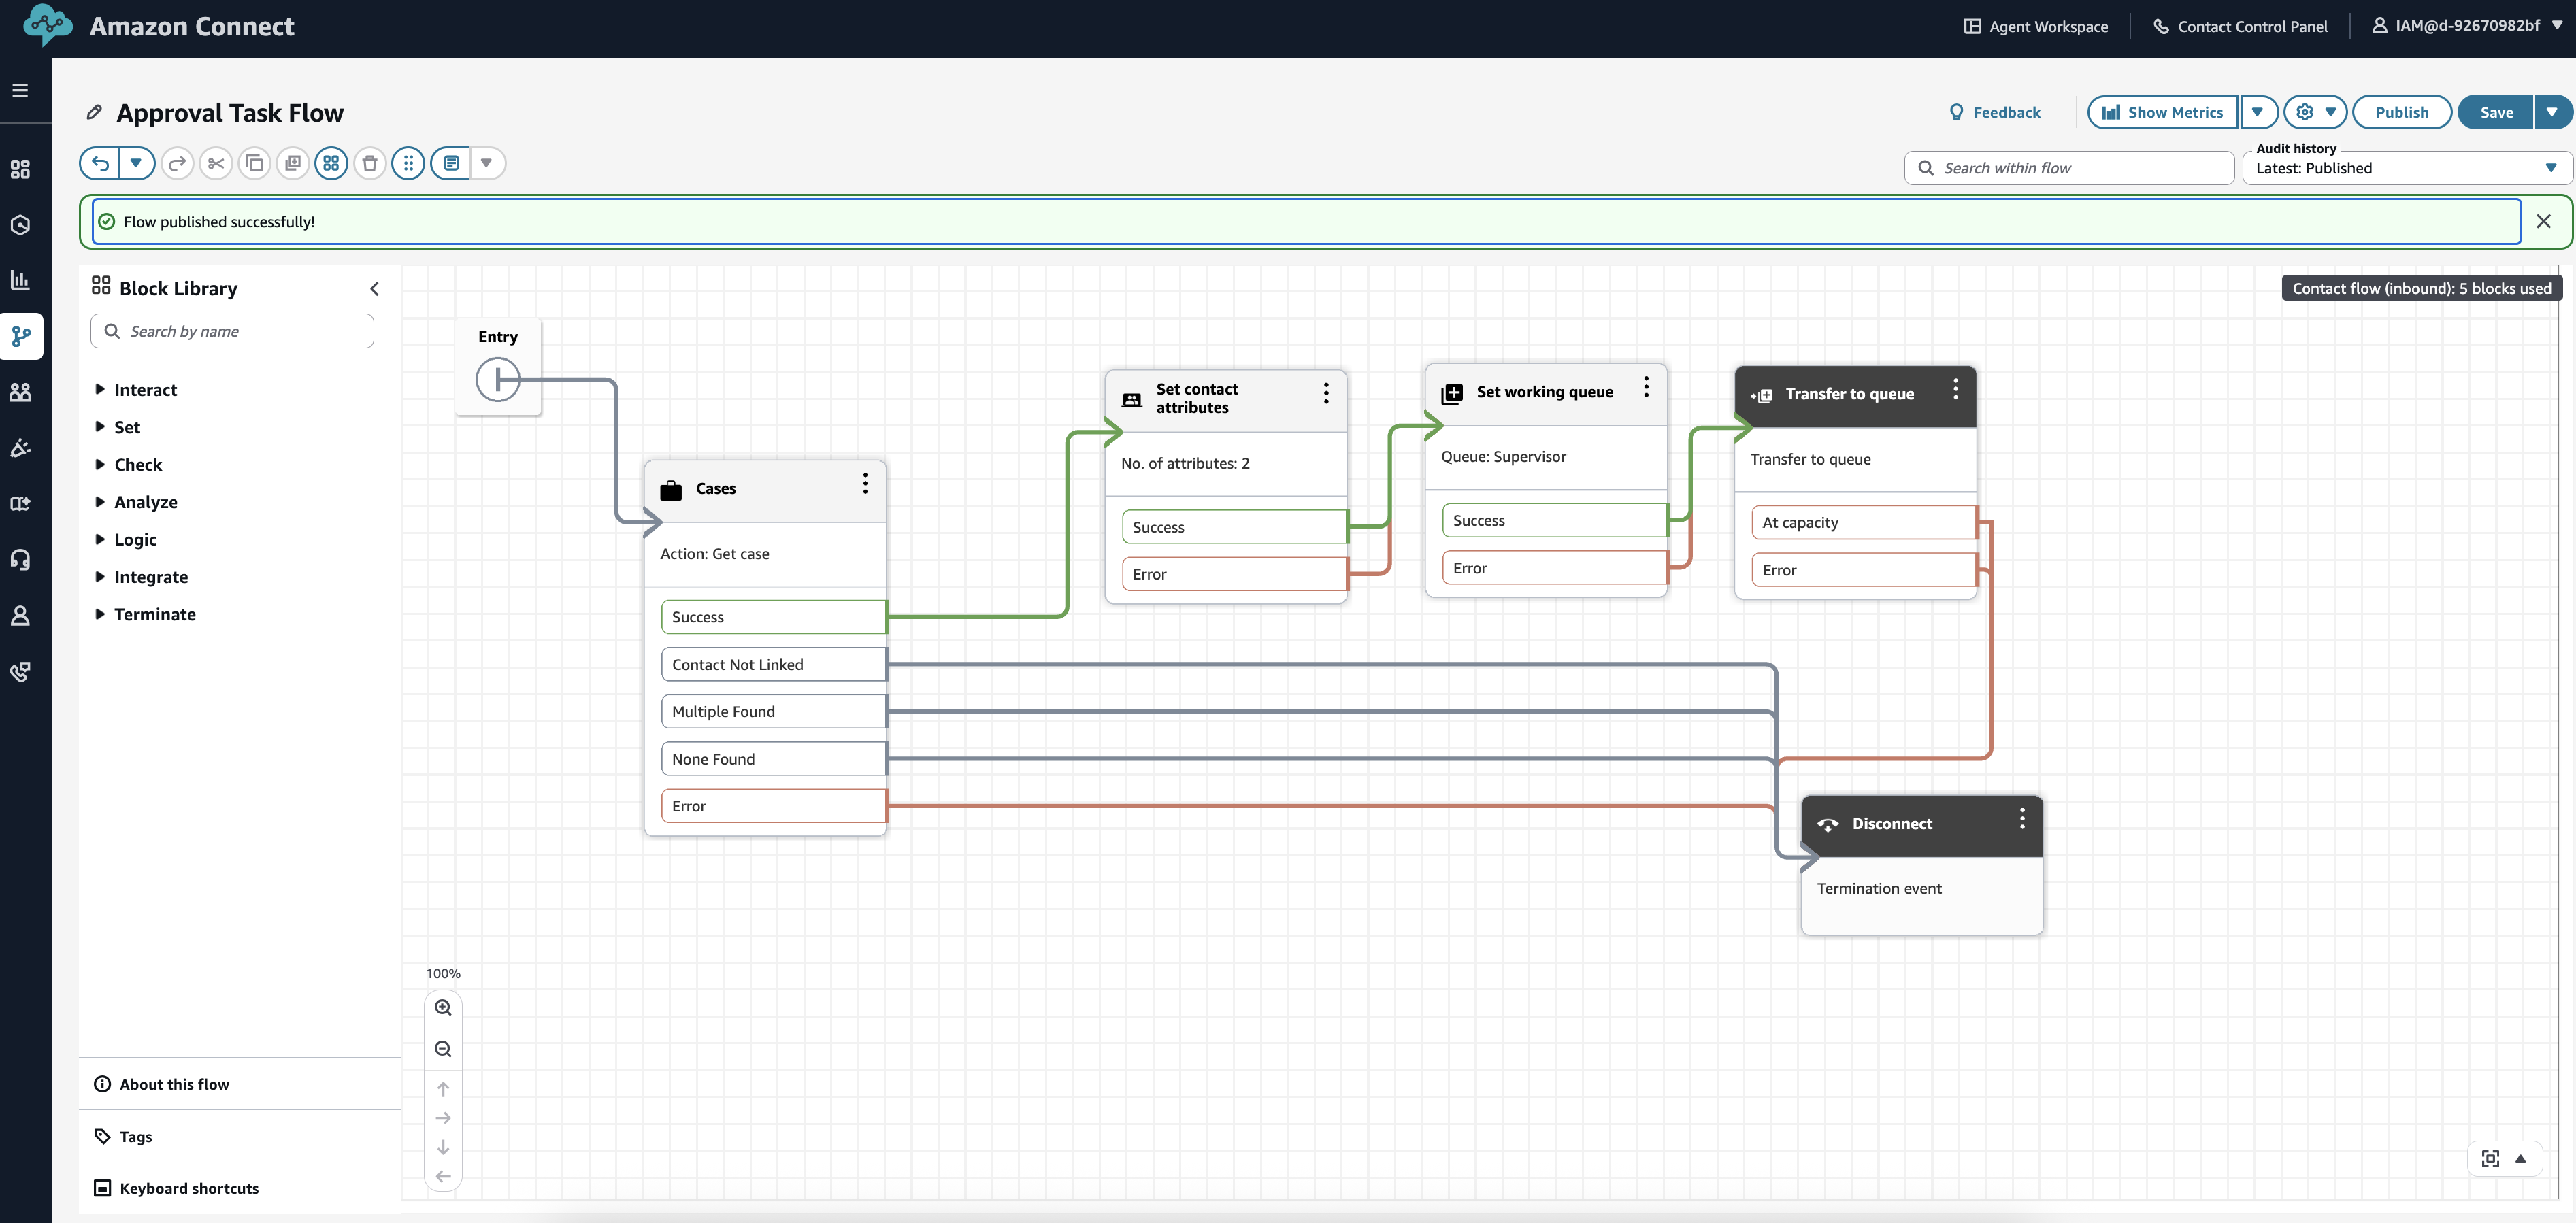This screenshot has height=1223, width=2576.
Task: Switch to Contact Control Panel
Action: tap(2240, 26)
